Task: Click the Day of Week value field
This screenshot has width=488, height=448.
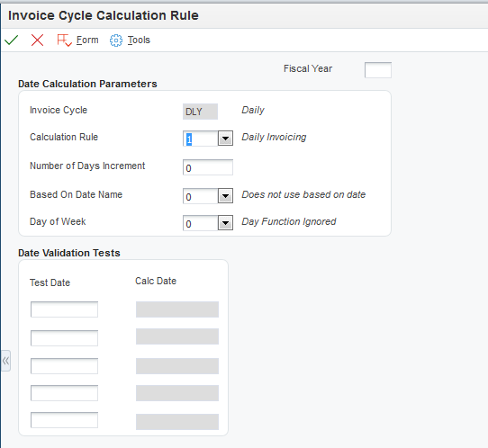Action: (x=201, y=223)
